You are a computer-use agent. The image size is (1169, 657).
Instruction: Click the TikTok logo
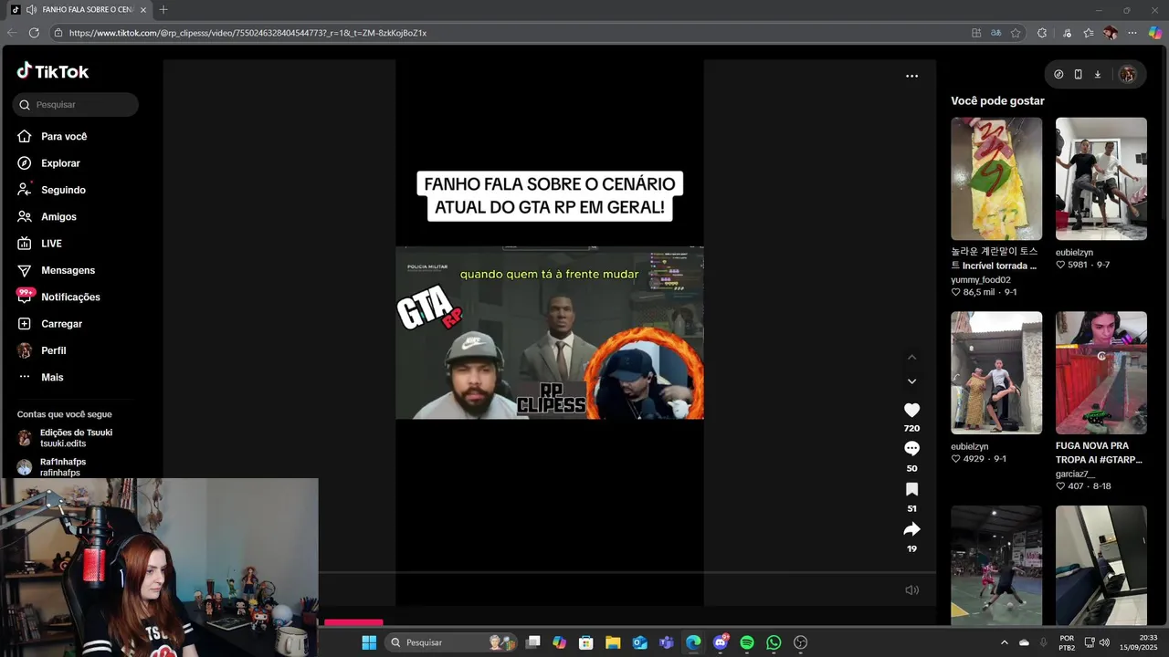pyautogui.click(x=52, y=71)
